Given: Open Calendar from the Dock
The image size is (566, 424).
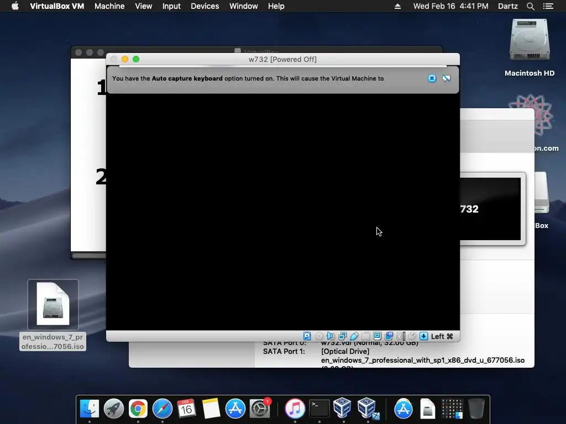Looking at the screenshot, I should 187,409.
